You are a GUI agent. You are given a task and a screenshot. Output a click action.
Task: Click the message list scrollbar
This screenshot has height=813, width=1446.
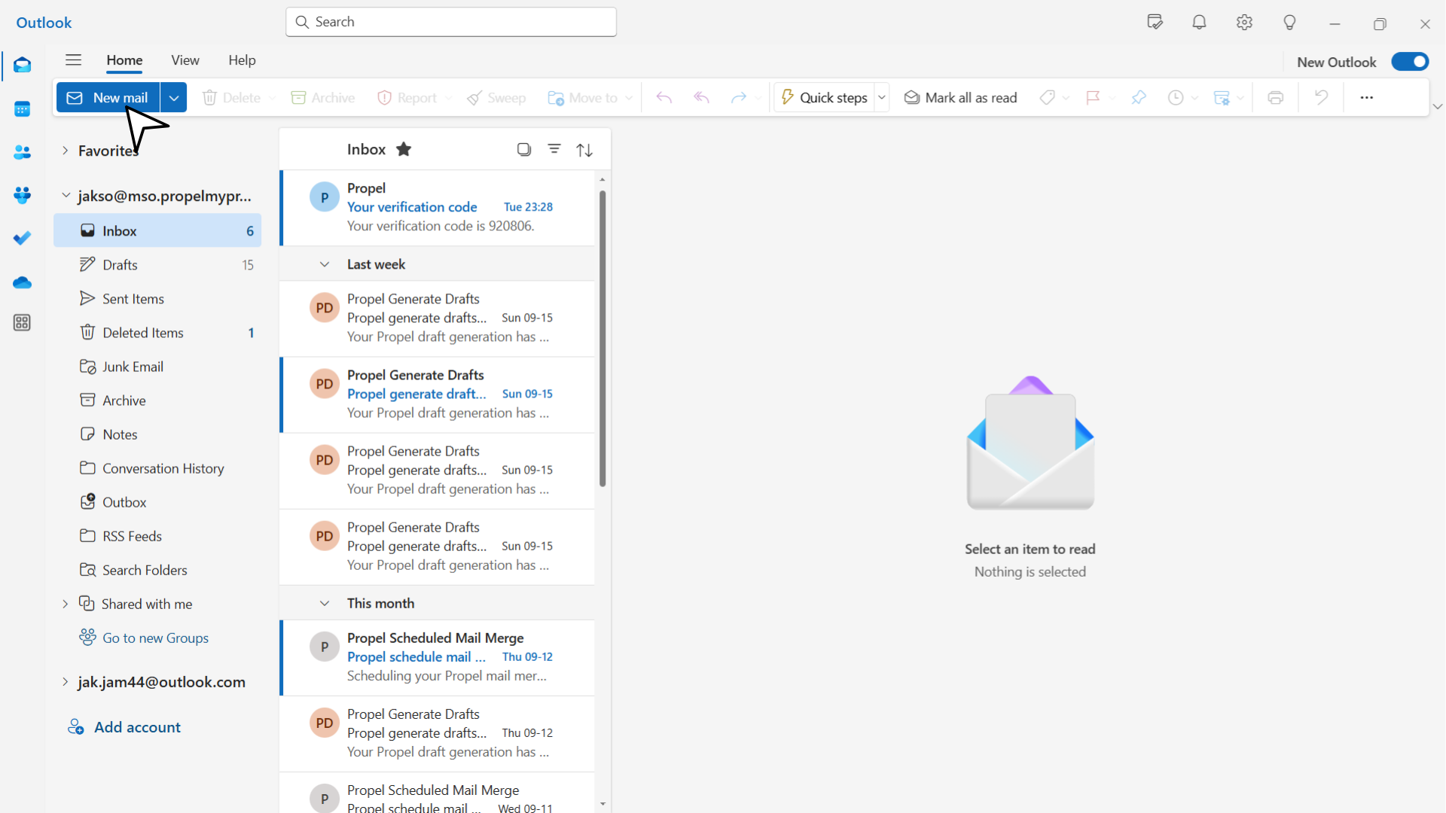[x=602, y=339]
